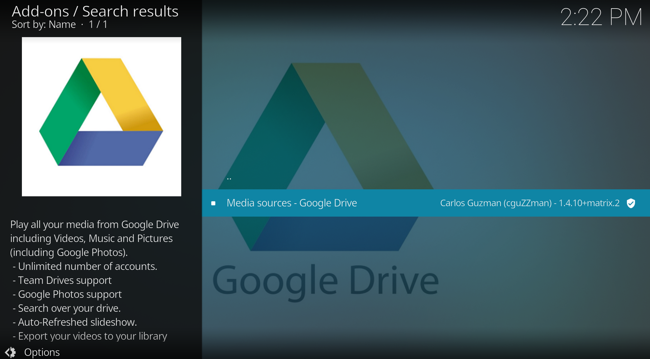The height and width of the screenshot is (359, 650).
Task: Click the 'Unlimited number of accounts' line
Action: pyautogui.click(x=87, y=266)
